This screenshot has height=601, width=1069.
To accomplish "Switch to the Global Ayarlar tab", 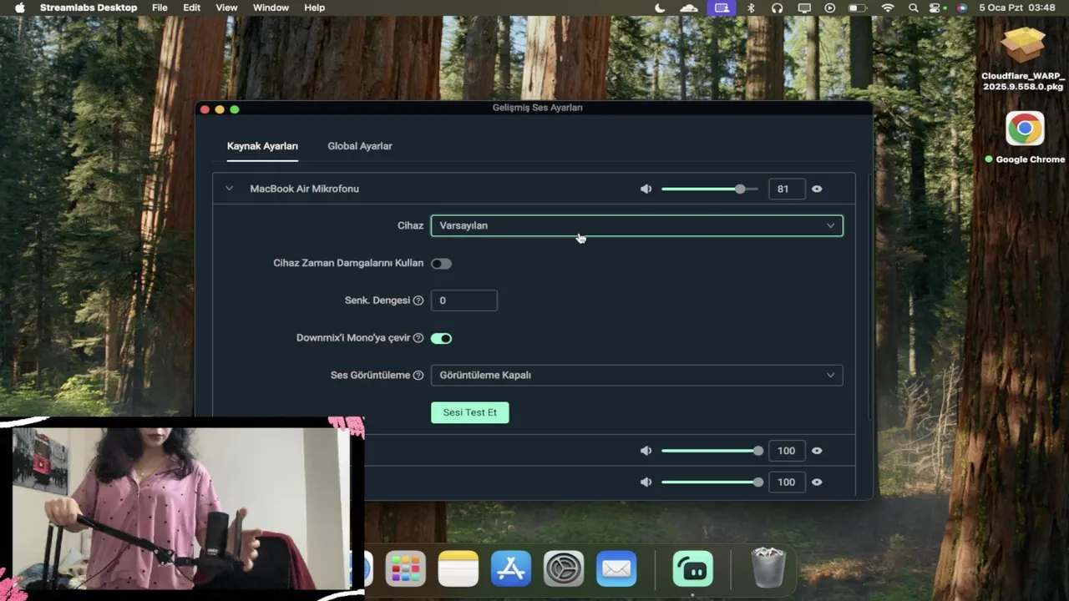I will point(360,146).
